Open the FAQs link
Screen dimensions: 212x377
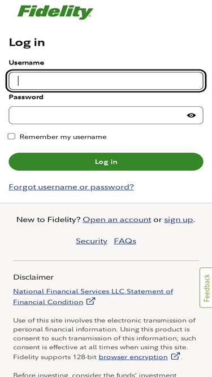click(x=125, y=241)
